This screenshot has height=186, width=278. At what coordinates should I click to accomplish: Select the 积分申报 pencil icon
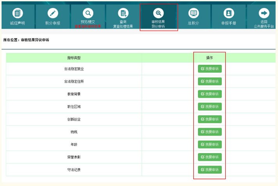click(x=53, y=13)
